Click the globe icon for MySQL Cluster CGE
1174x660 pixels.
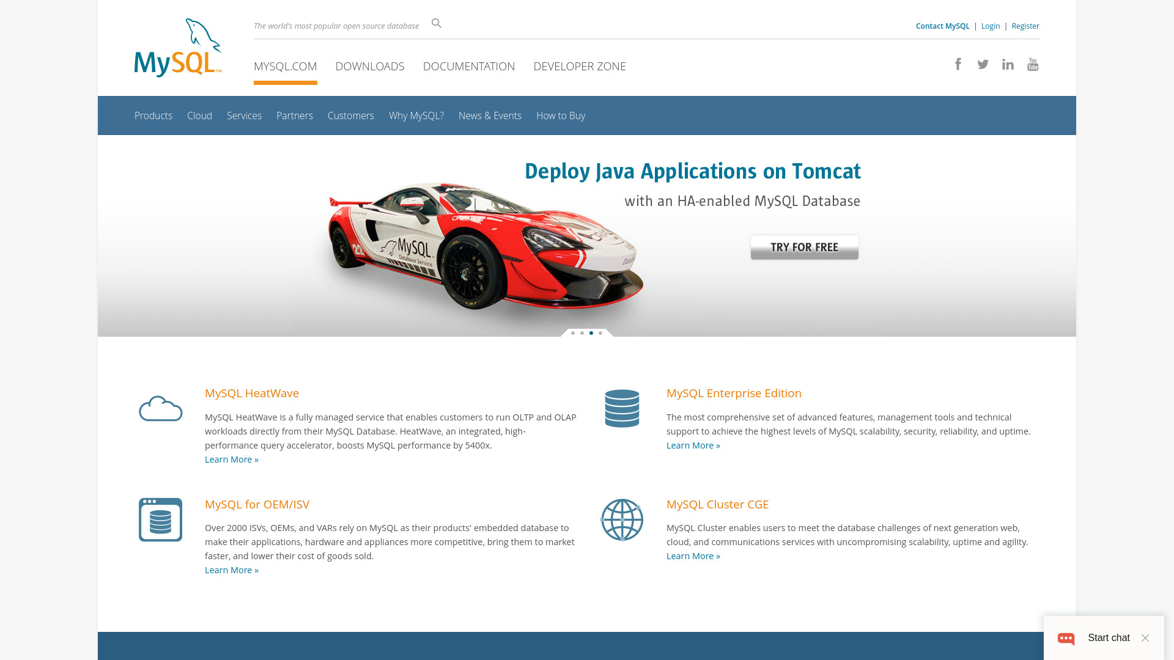(622, 519)
